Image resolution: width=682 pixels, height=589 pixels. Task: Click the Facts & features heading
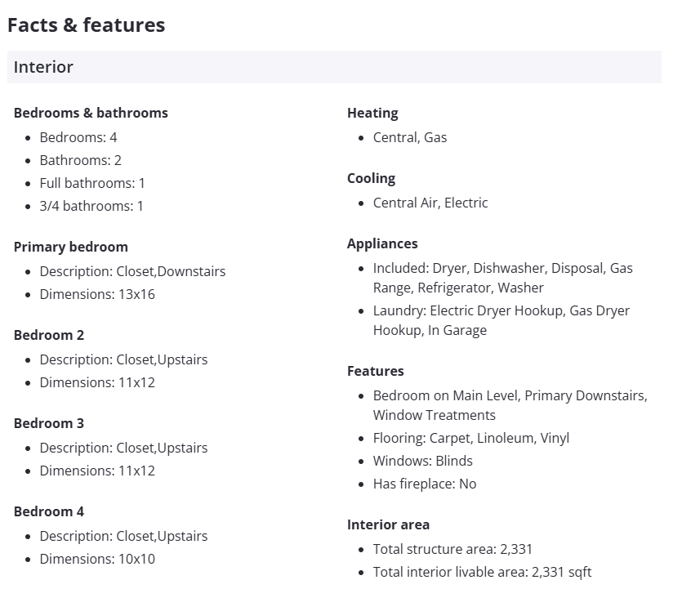click(86, 25)
